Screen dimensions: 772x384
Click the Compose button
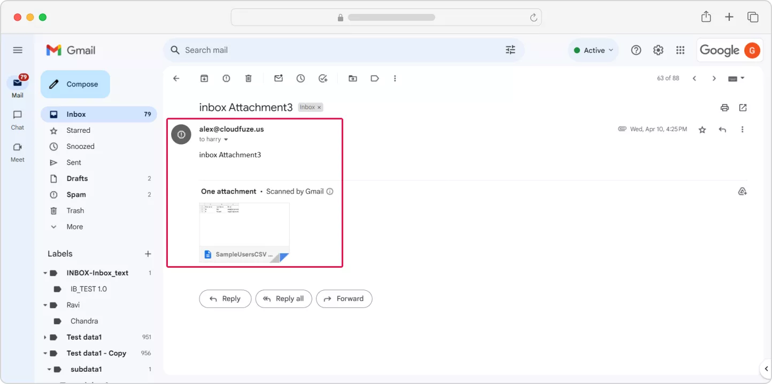(75, 84)
